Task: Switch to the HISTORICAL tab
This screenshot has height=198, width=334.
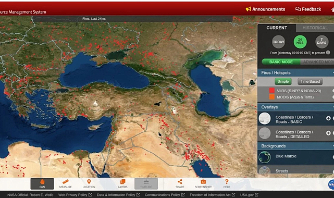Action: 315,28
